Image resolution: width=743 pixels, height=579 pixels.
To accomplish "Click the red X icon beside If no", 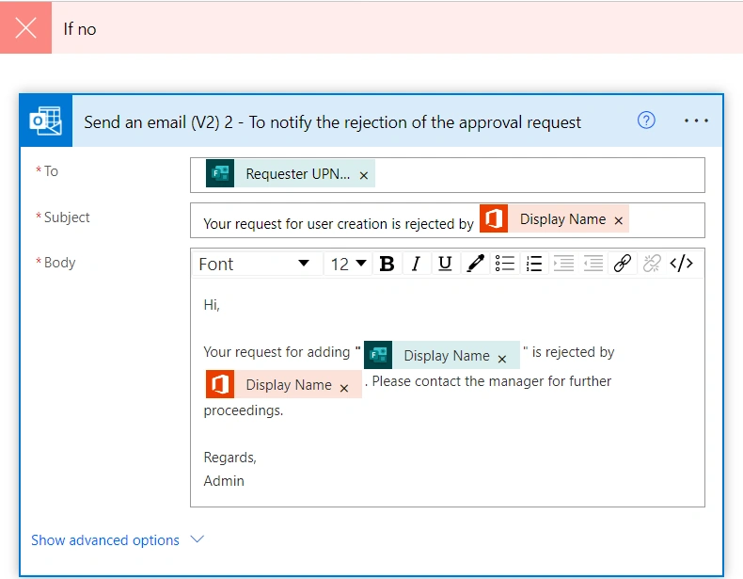I will pyautogui.click(x=25, y=27).
